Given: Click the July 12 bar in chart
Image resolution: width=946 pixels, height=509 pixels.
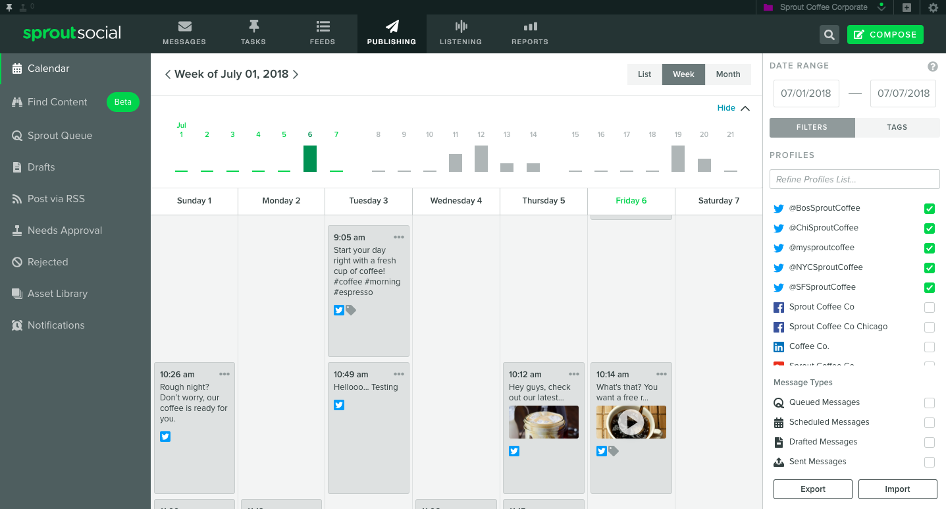Looking at the screenshot, I should tap(481, 159).
